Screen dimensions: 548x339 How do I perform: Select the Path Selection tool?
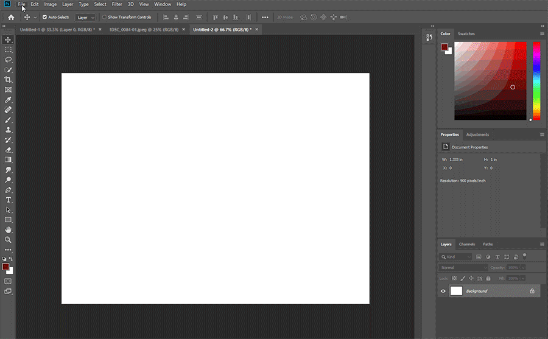tap(8, 210)
